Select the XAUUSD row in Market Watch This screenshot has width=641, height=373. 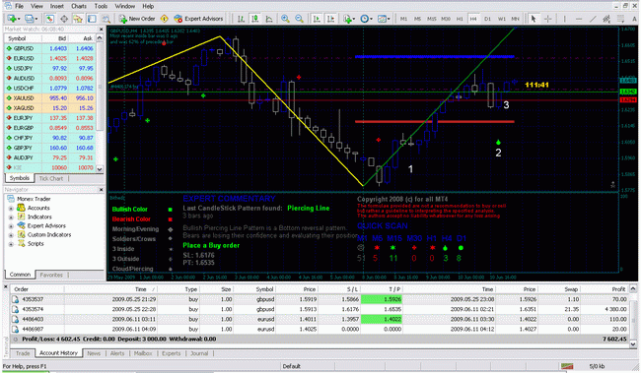point(50,98)
